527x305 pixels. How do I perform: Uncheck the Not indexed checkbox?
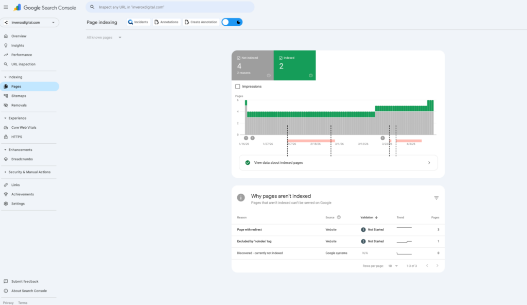pyautogui.click(x=239, y=58)
